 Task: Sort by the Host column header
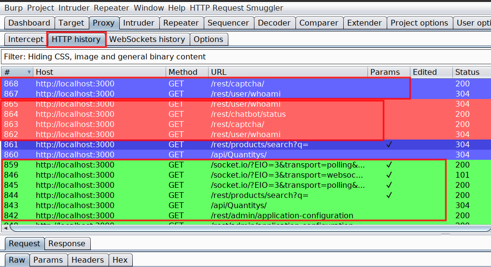click(x=99, y=72)
